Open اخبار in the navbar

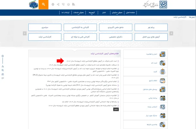click(x=104, y=13)
